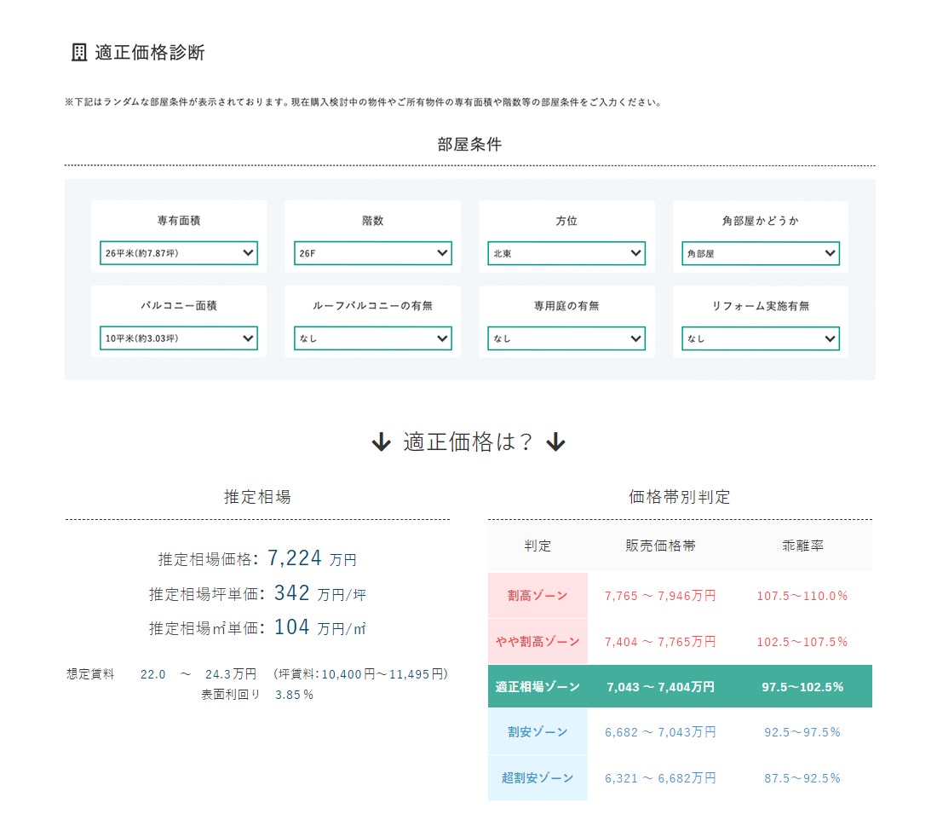Click the 342 万円/坪 unit price
Image resolution: width=937 pixels, height=820 pixels.
319,593
